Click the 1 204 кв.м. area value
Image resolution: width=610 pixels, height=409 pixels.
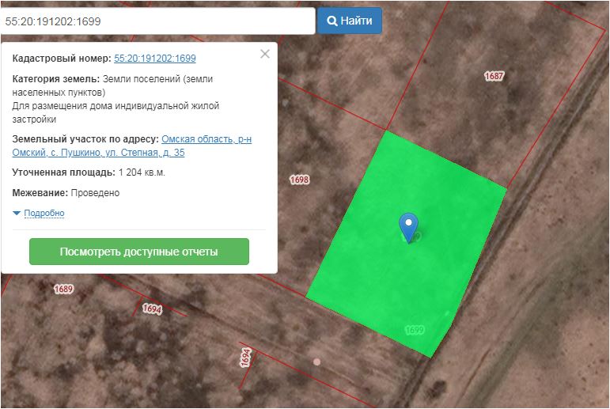[x=142, y=172]
